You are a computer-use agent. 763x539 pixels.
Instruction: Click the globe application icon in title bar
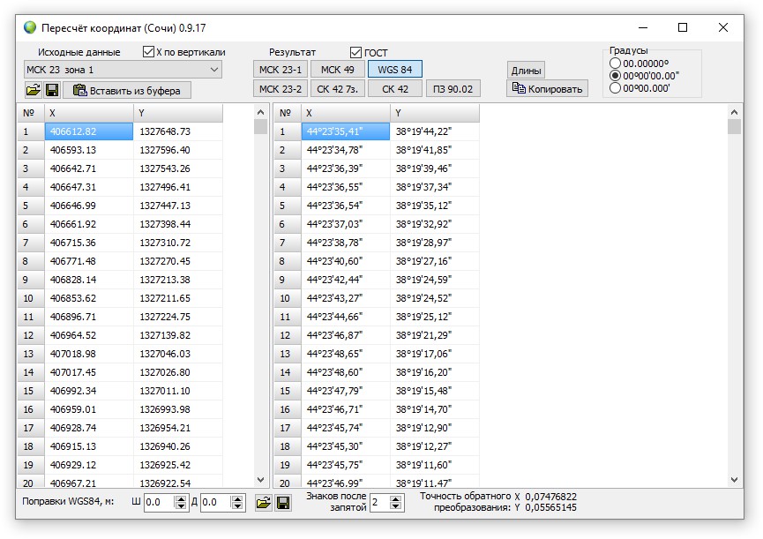(x=30, y=27)
